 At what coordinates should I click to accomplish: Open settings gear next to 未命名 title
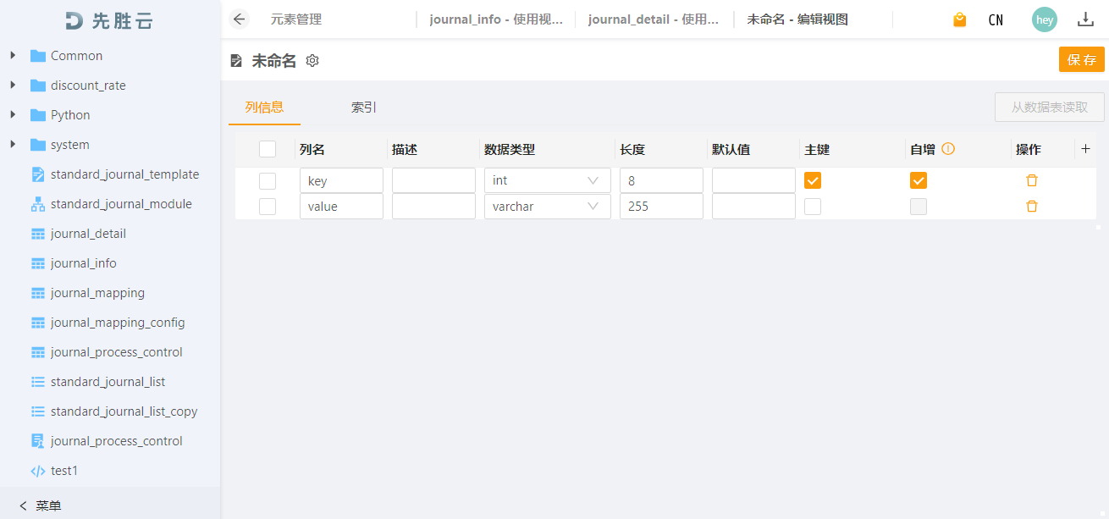coord(312,61)
